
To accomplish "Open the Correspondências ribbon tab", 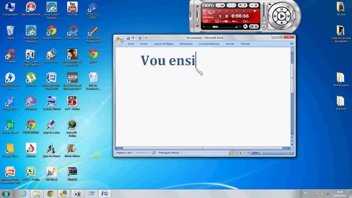I will [209, 44].
